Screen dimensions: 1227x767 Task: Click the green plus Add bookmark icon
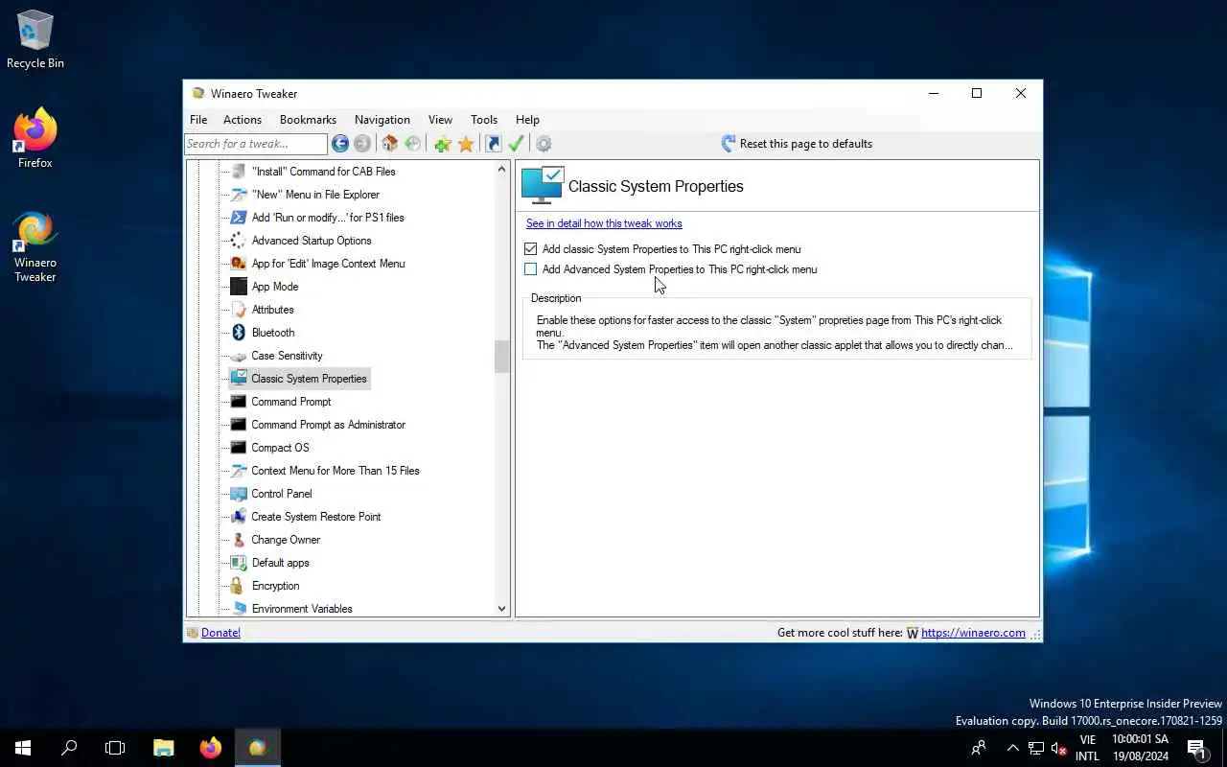coord(442,144)
